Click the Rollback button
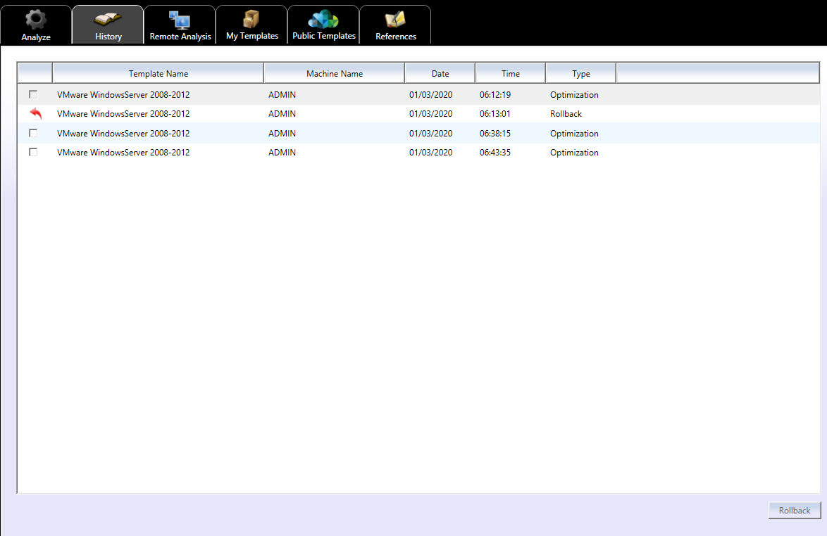Screen dimensions: 827x536 795,510
